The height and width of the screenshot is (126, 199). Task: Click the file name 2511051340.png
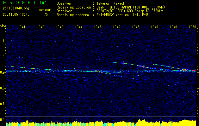tap(16, 9)
